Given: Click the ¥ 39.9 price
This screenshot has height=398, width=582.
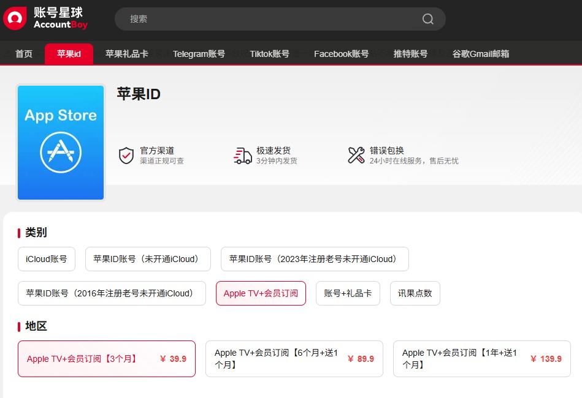Looking at the screenshot, I should click(x=173, y=359).
